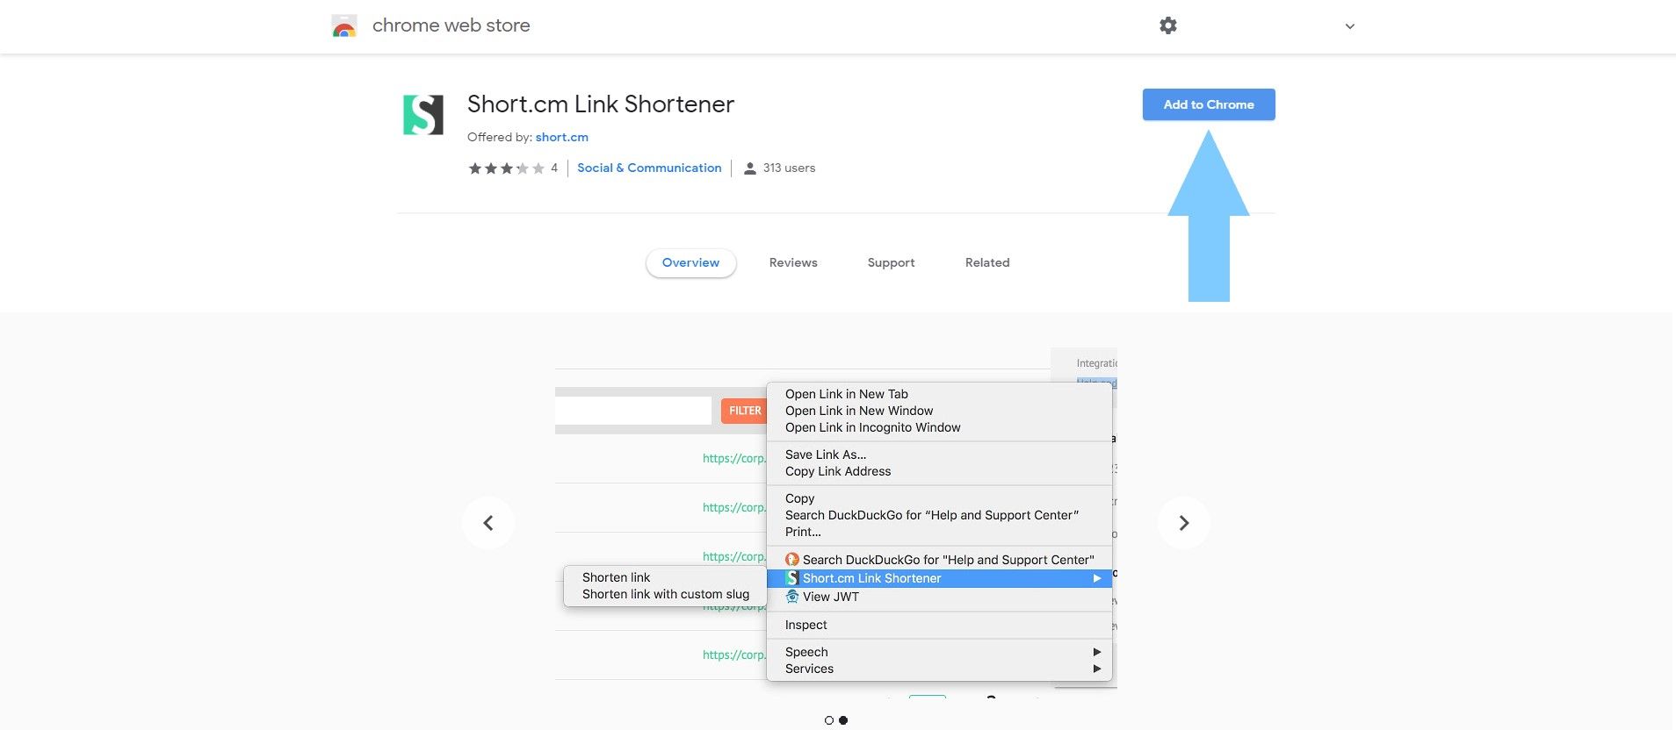This screenshot has width=1676, height=730.
Task: Click the users person icon
Action: (749, 168)
